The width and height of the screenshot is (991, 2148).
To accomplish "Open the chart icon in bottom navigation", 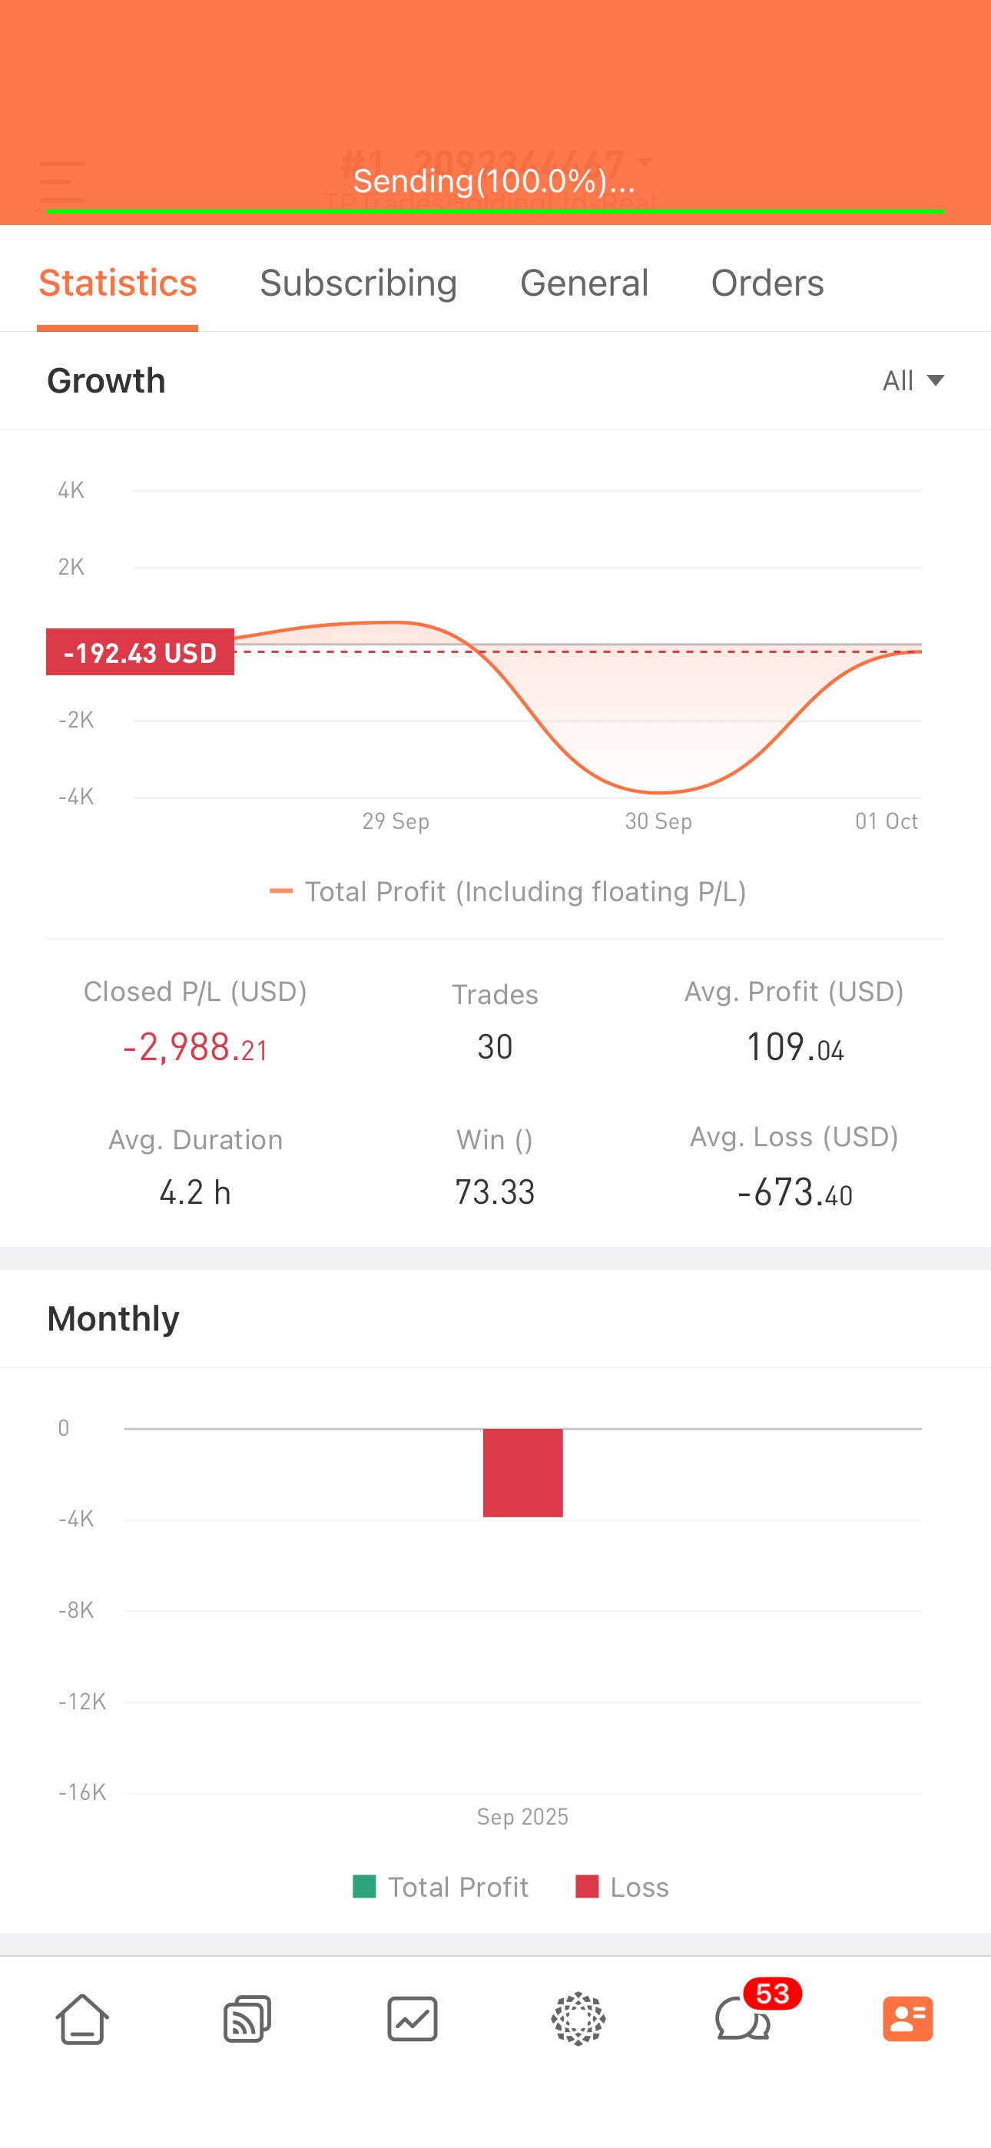I will (412, 2019).
